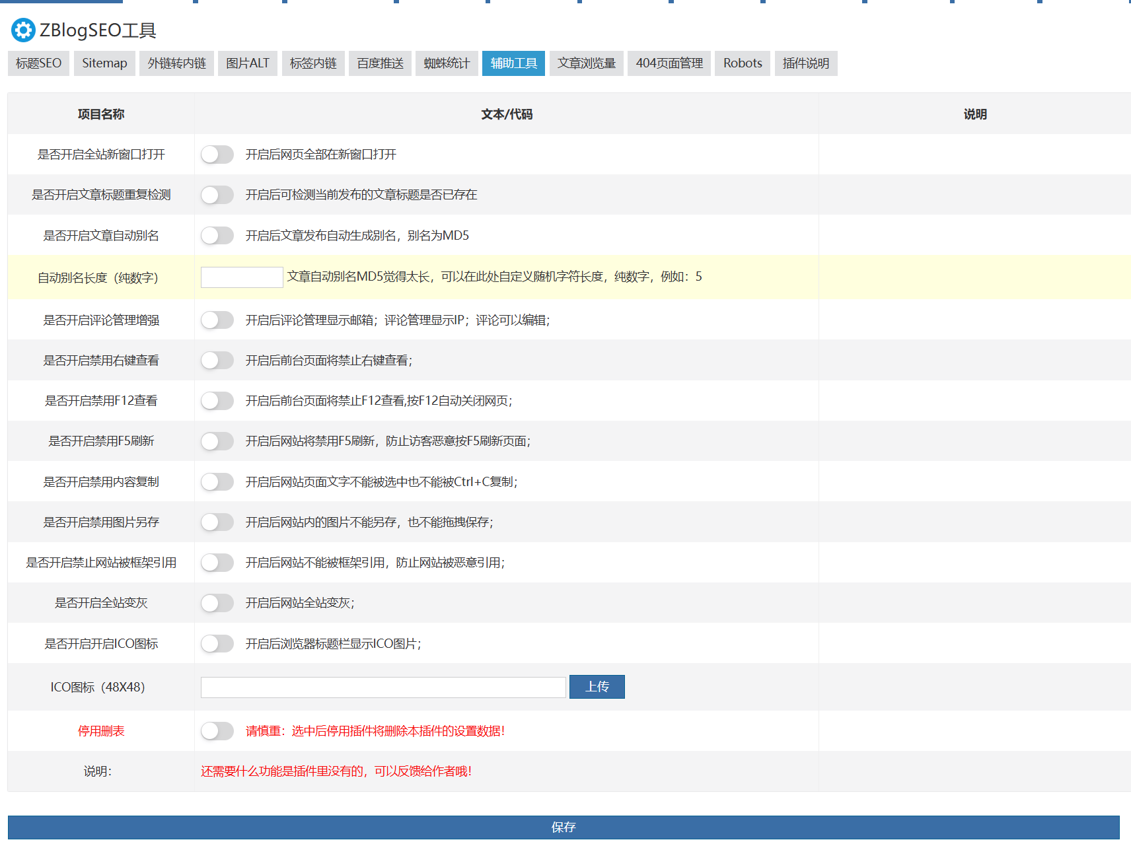Toggle disable right-click viewing switch

pos(217,361)
